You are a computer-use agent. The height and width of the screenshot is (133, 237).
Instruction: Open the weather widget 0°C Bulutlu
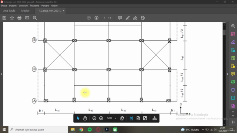(190, 130)
